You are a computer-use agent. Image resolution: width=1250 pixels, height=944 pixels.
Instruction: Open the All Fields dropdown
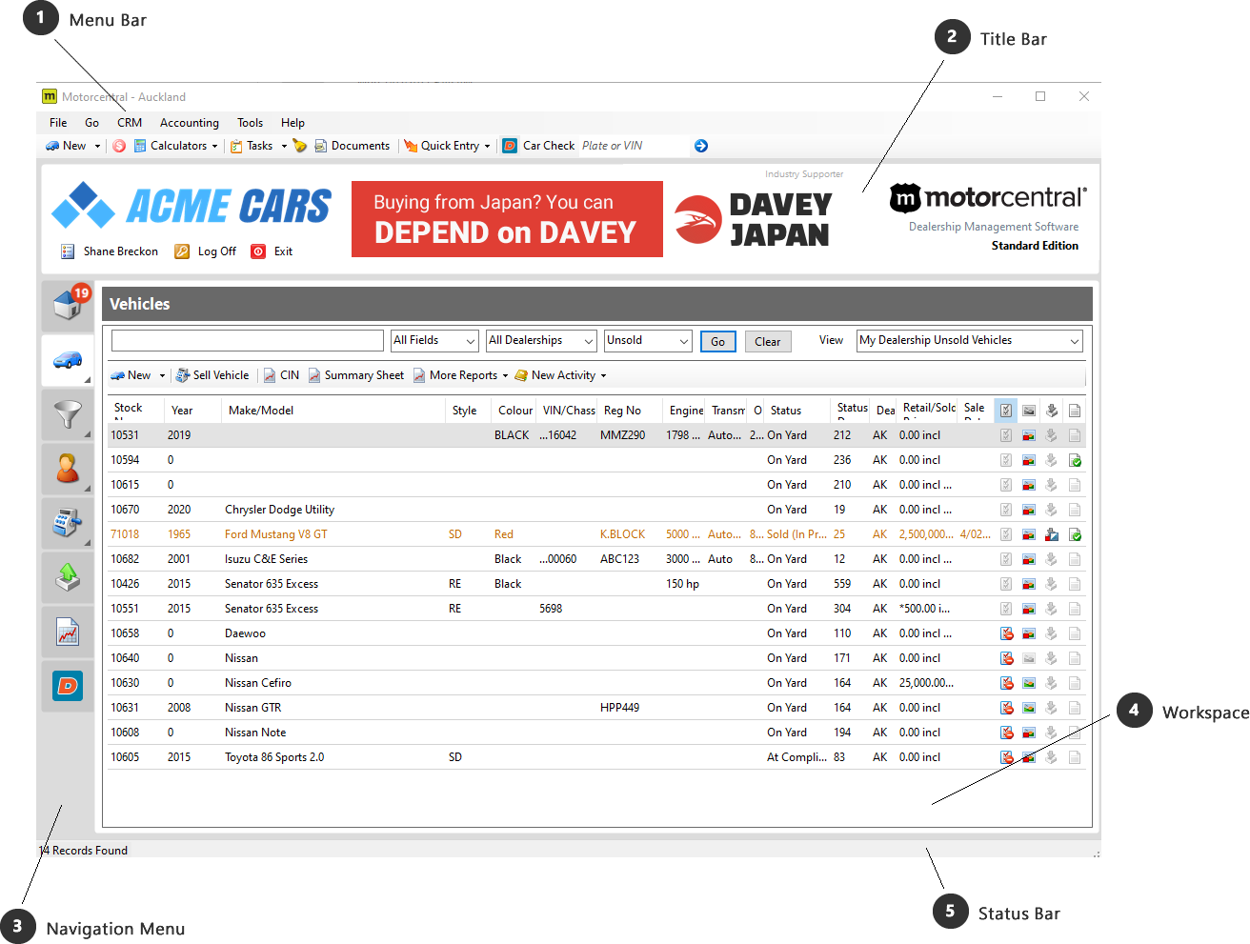[435, 341]
